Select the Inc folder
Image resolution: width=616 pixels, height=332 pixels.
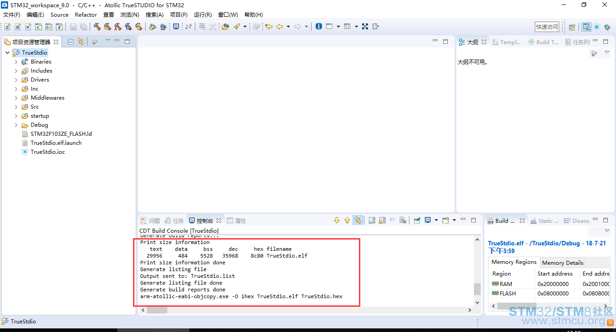point(30,89)
